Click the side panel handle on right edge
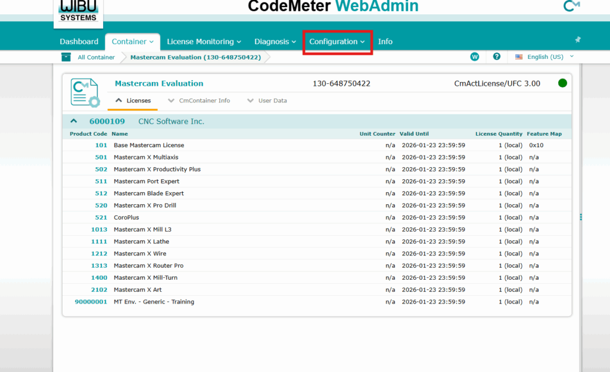 tap(581, 217)
